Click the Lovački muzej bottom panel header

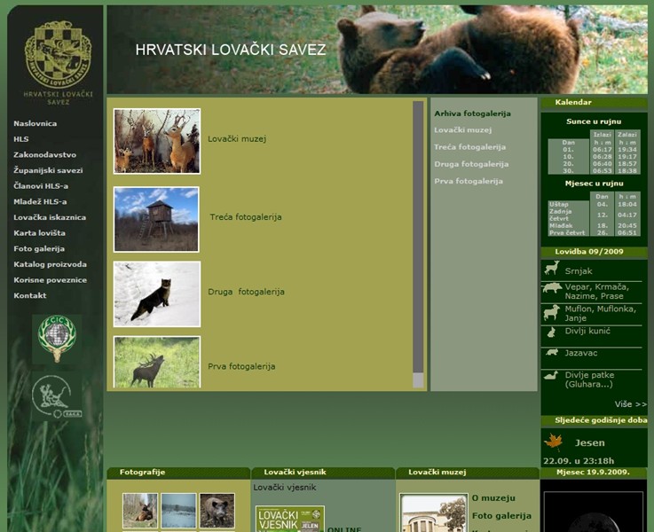(x=468, y=473)
